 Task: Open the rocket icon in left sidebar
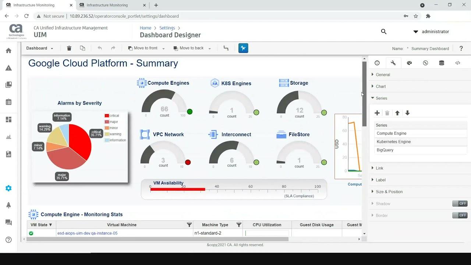[8, 205]
